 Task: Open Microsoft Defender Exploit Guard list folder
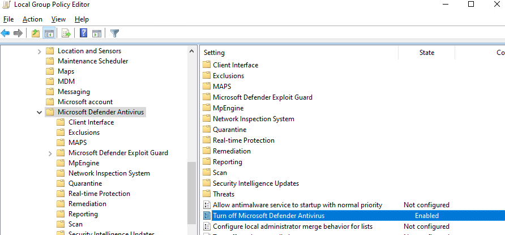[x=263, y=97]
